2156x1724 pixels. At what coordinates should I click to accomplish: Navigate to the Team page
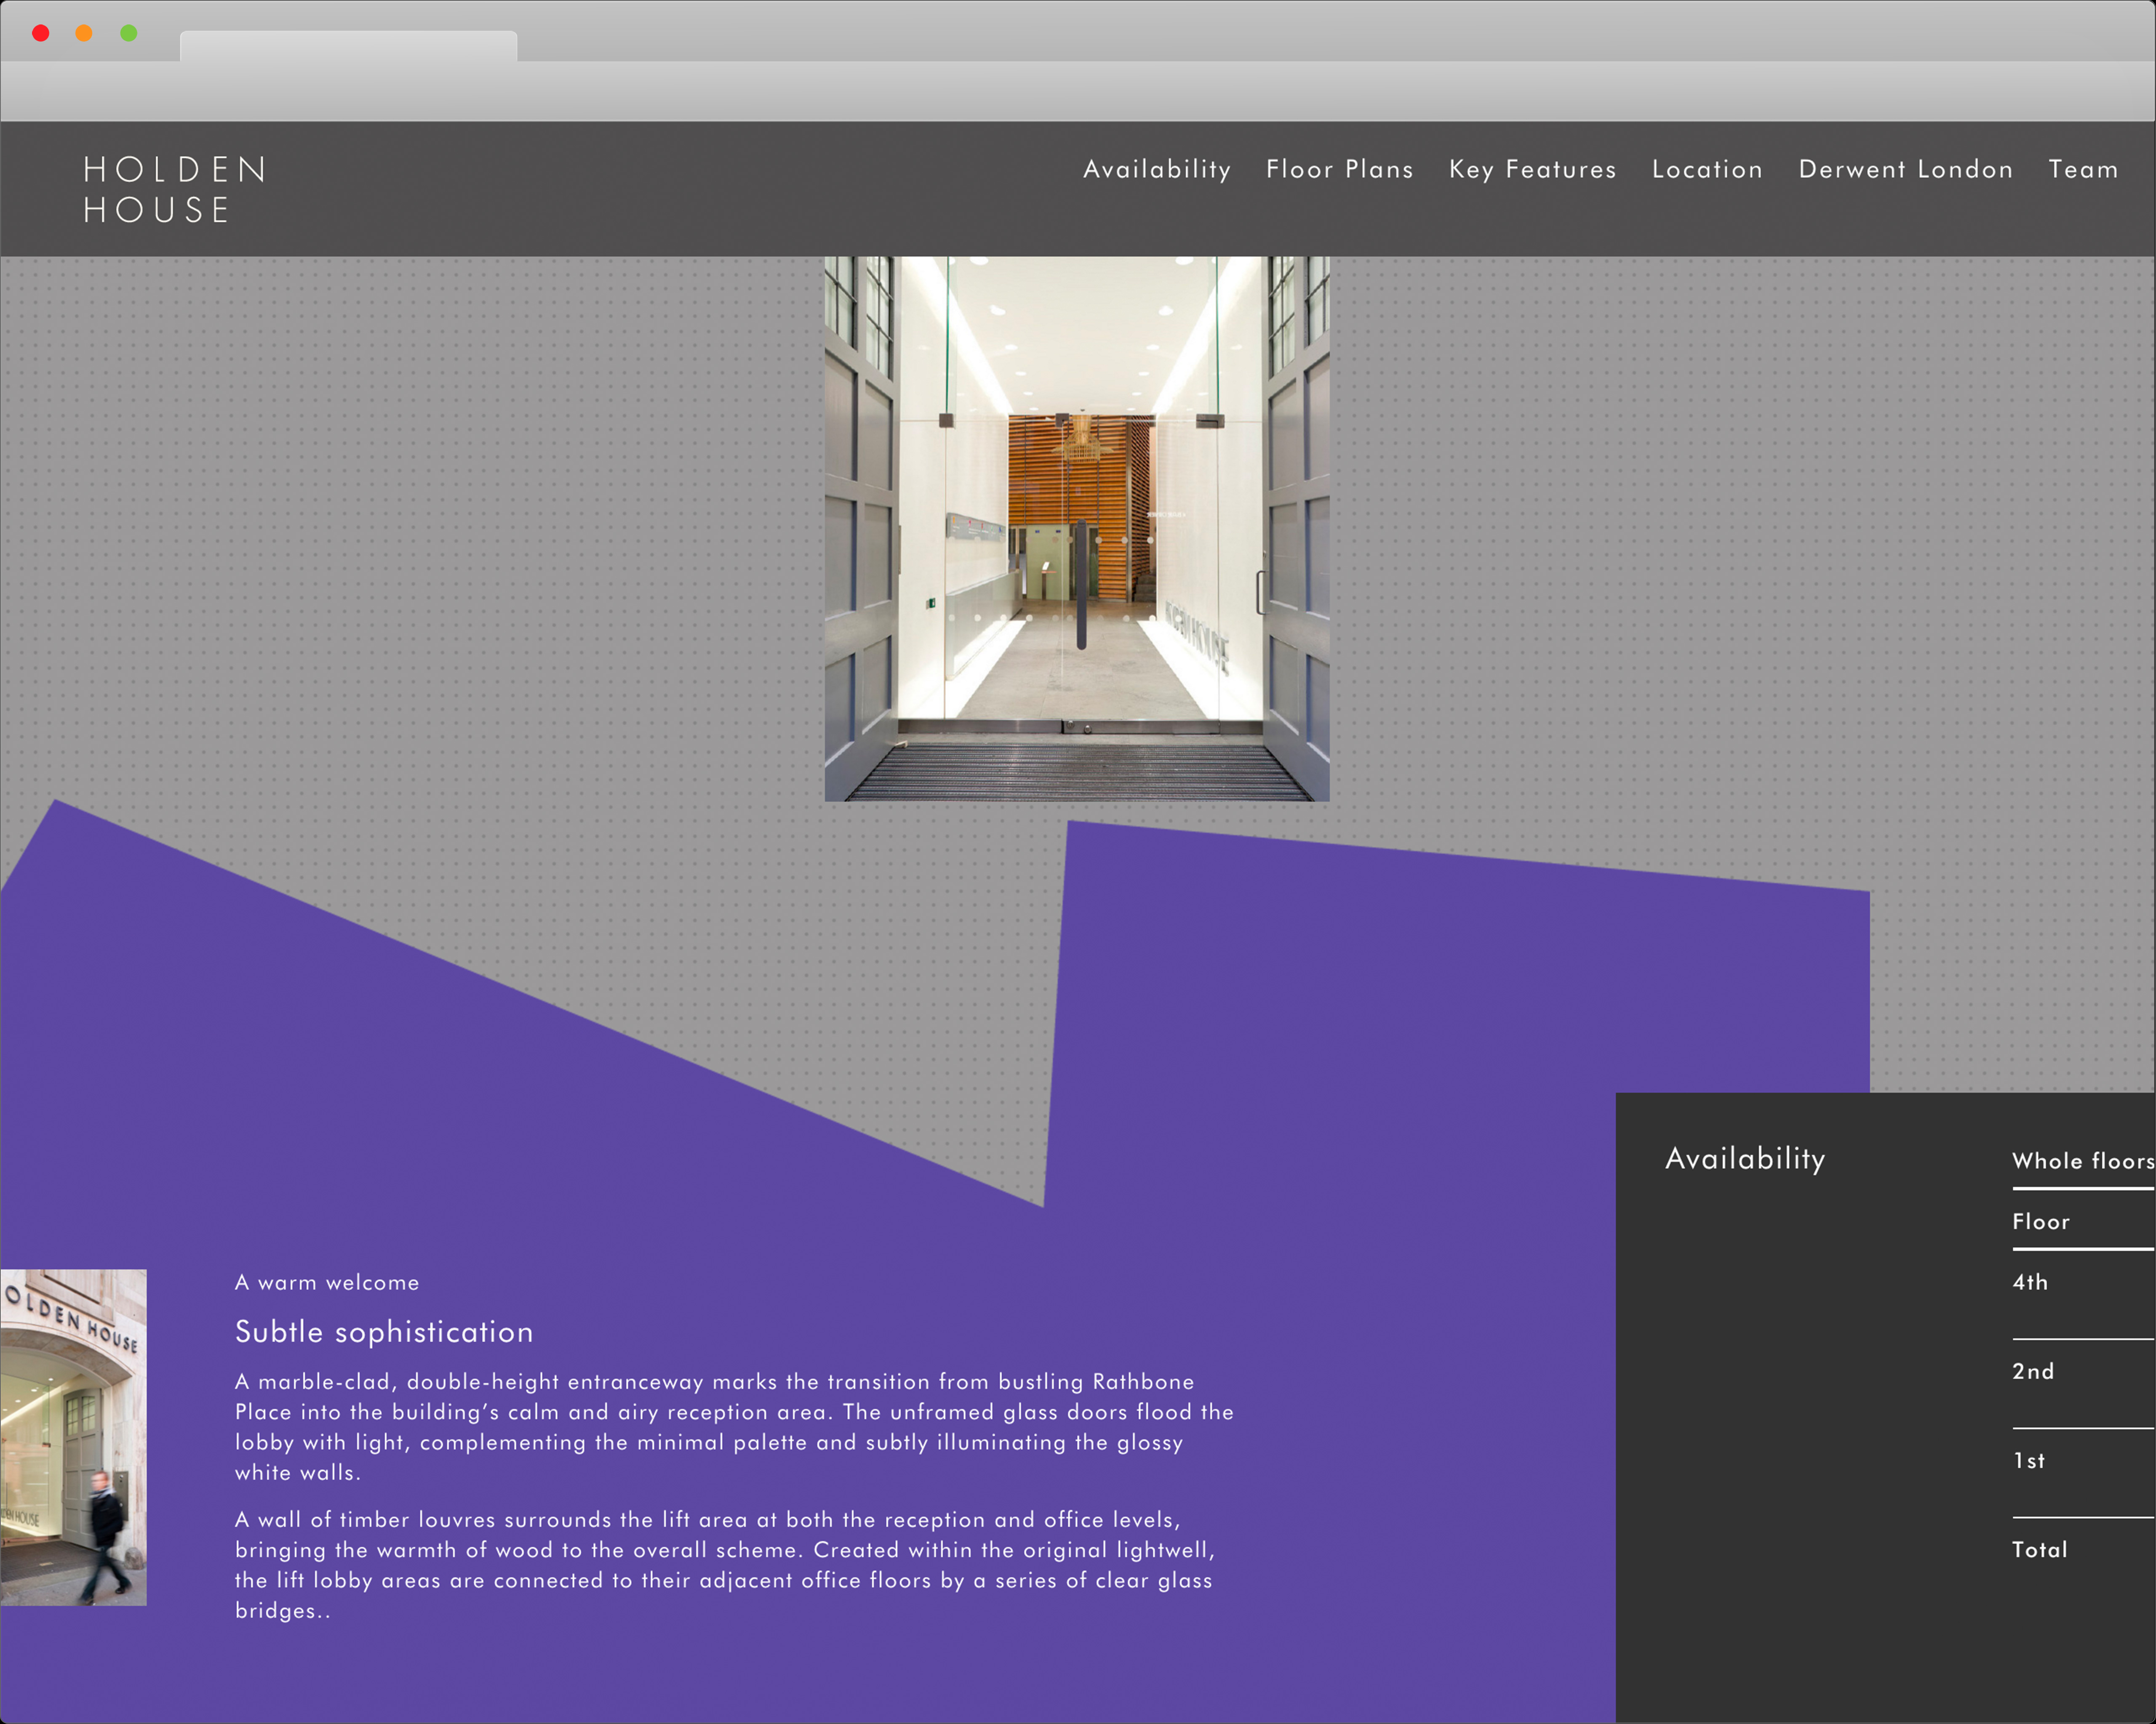(2083, 169)
